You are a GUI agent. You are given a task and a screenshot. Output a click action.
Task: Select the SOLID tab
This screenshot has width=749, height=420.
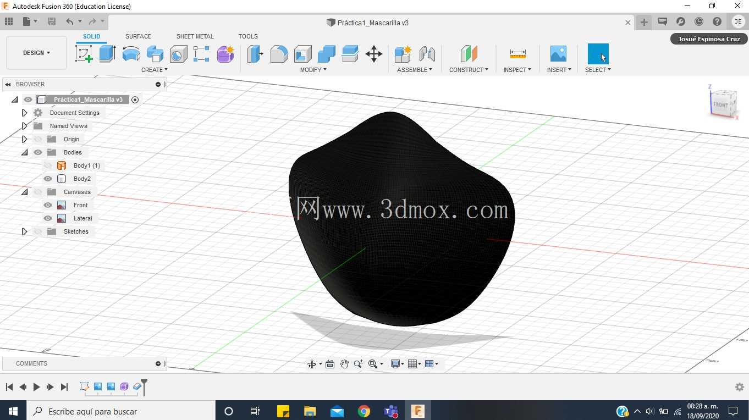point(91,36)
